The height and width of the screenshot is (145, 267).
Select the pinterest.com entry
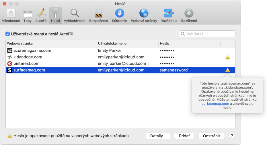pos(120,63)
